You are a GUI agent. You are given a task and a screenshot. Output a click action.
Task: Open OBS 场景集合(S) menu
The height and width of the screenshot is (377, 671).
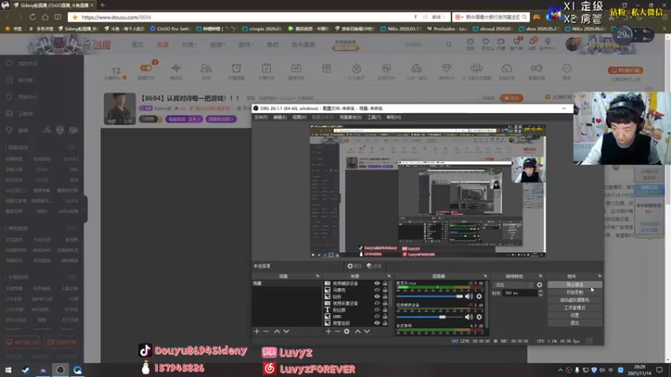point(351,117)
